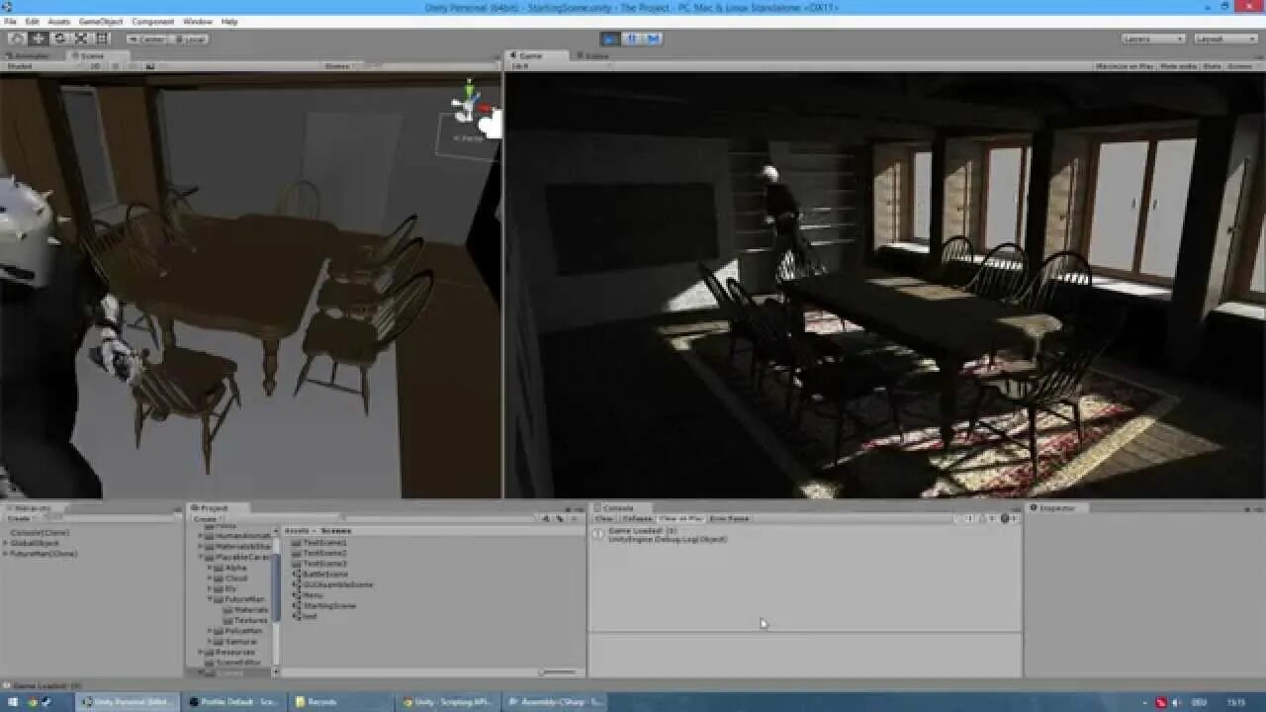Screen dimensions: 1266x712
Task: Toggle 2D mode in the Scene view
Action: point(97,66)
